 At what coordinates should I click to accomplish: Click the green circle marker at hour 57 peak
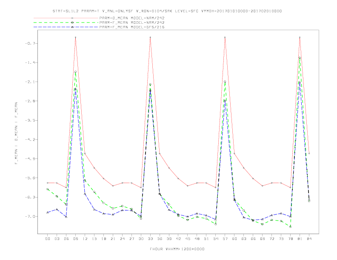[225, 82]
